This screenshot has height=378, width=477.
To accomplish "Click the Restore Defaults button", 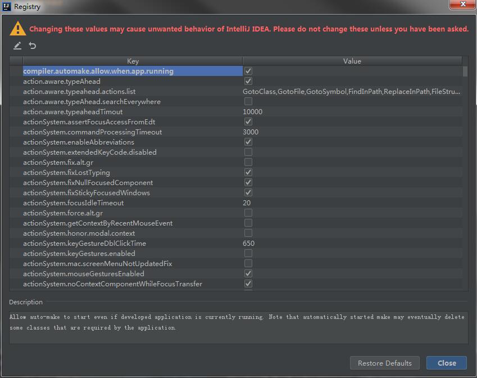I will tap(384, 363).
